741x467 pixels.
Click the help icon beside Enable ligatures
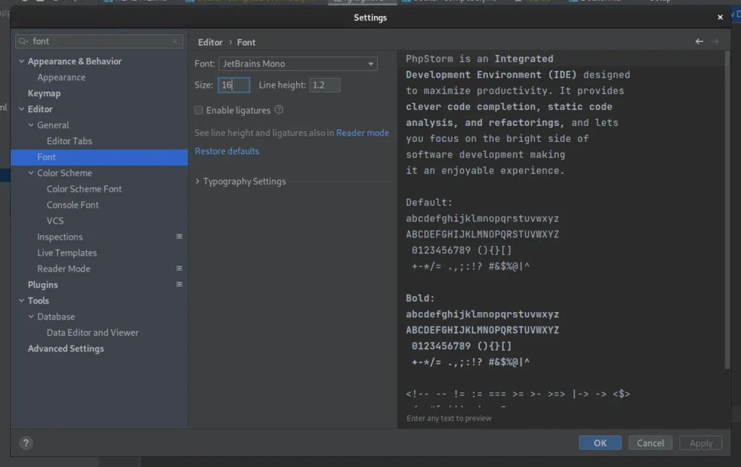pyautogui.click(x=277, y=109)
